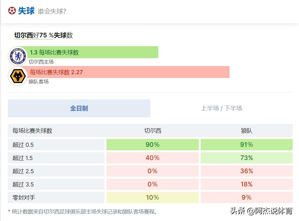Click the 零封对手 row label

tap(24, 197)
